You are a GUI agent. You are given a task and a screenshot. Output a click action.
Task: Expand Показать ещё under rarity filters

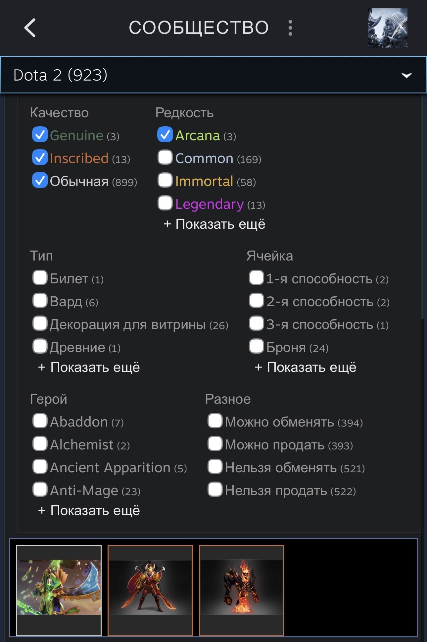click(x=214, y=224)
